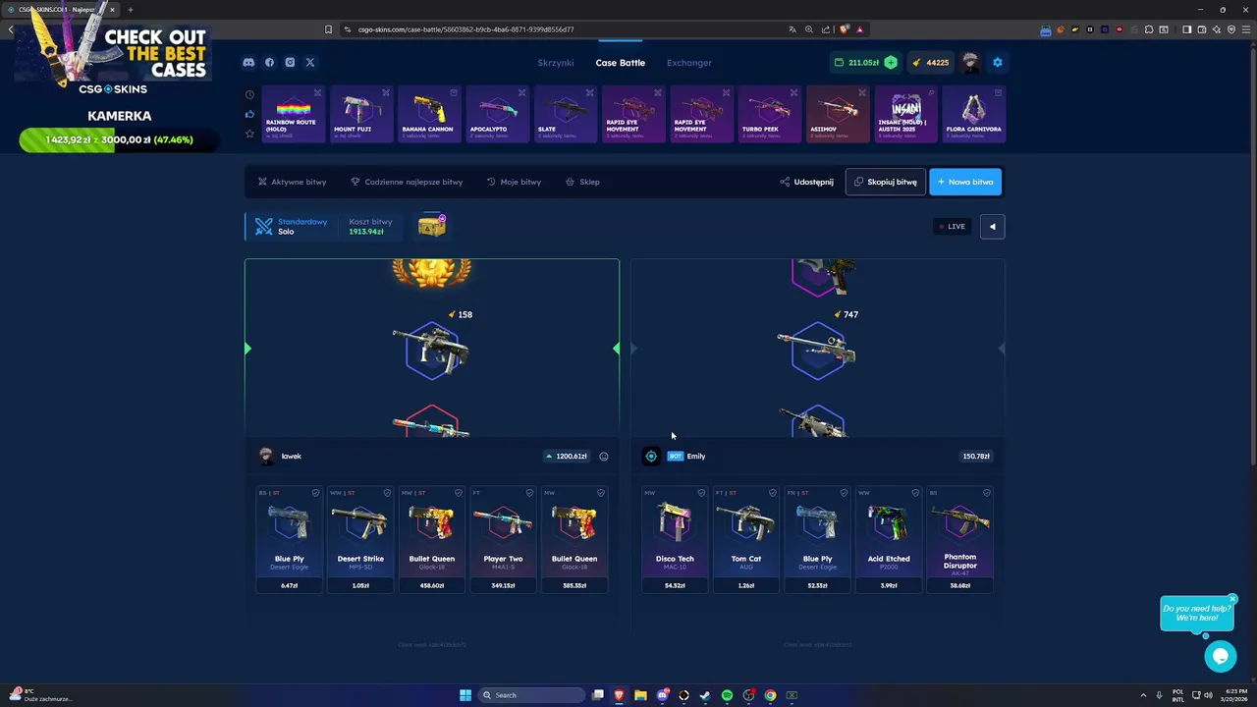Click the user avatar in header
Screen dimensions: 1257x707
970,63
